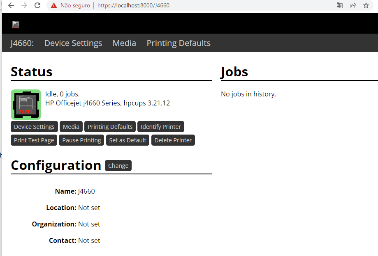The image size is (378, 256).
Task: Go back to the previous browser page
Action: tap(11, 5)
